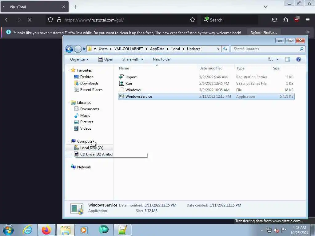Click the Firefox Search box

tap(229, 20)
